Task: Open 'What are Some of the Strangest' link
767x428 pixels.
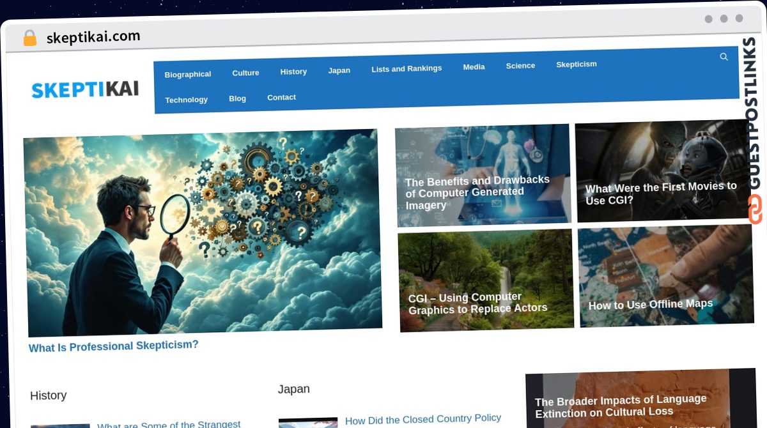Action: [x=169, y=424]
